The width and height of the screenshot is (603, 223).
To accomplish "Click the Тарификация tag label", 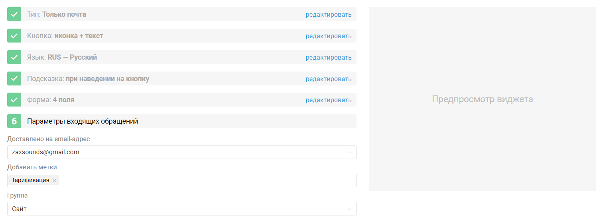I will [x=30, y=180].
